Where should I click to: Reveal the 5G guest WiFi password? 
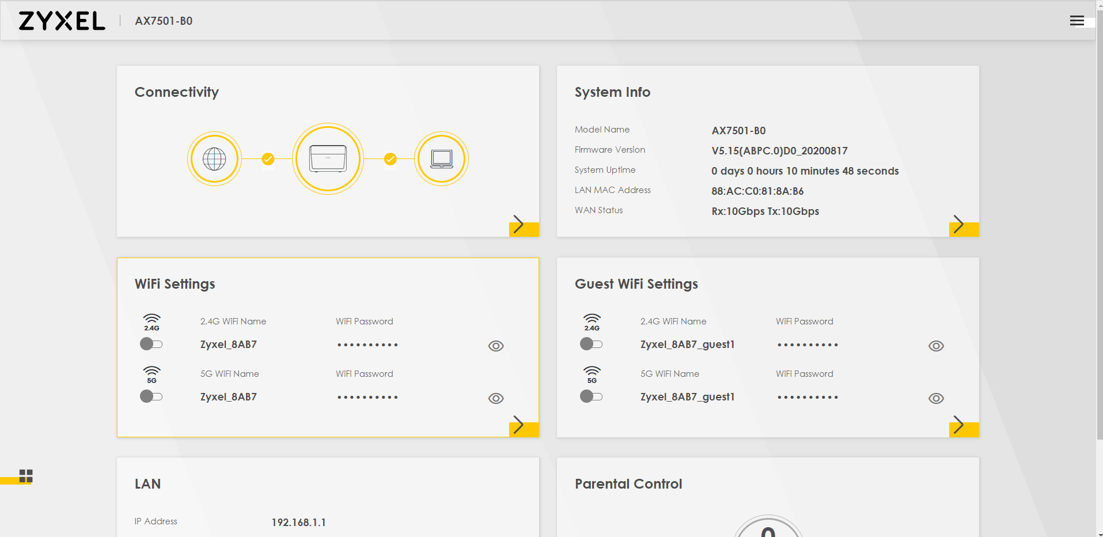click(x=936, y=398)
